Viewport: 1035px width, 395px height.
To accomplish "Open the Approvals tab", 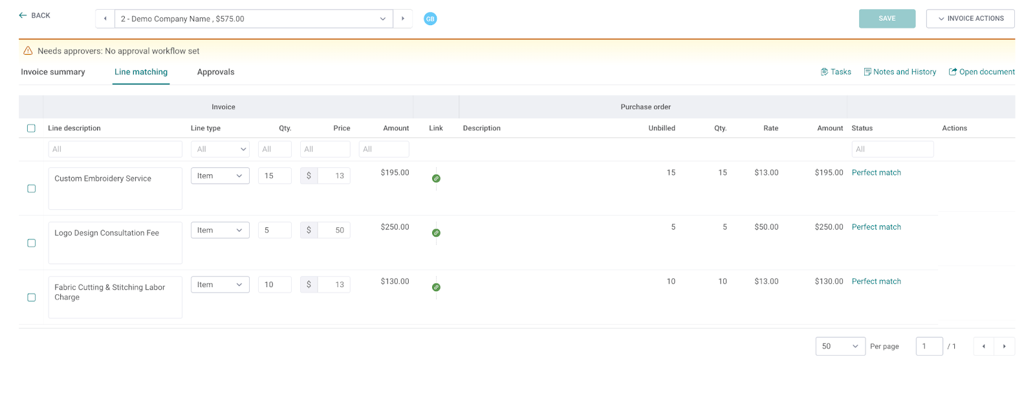I will (215, 72).
